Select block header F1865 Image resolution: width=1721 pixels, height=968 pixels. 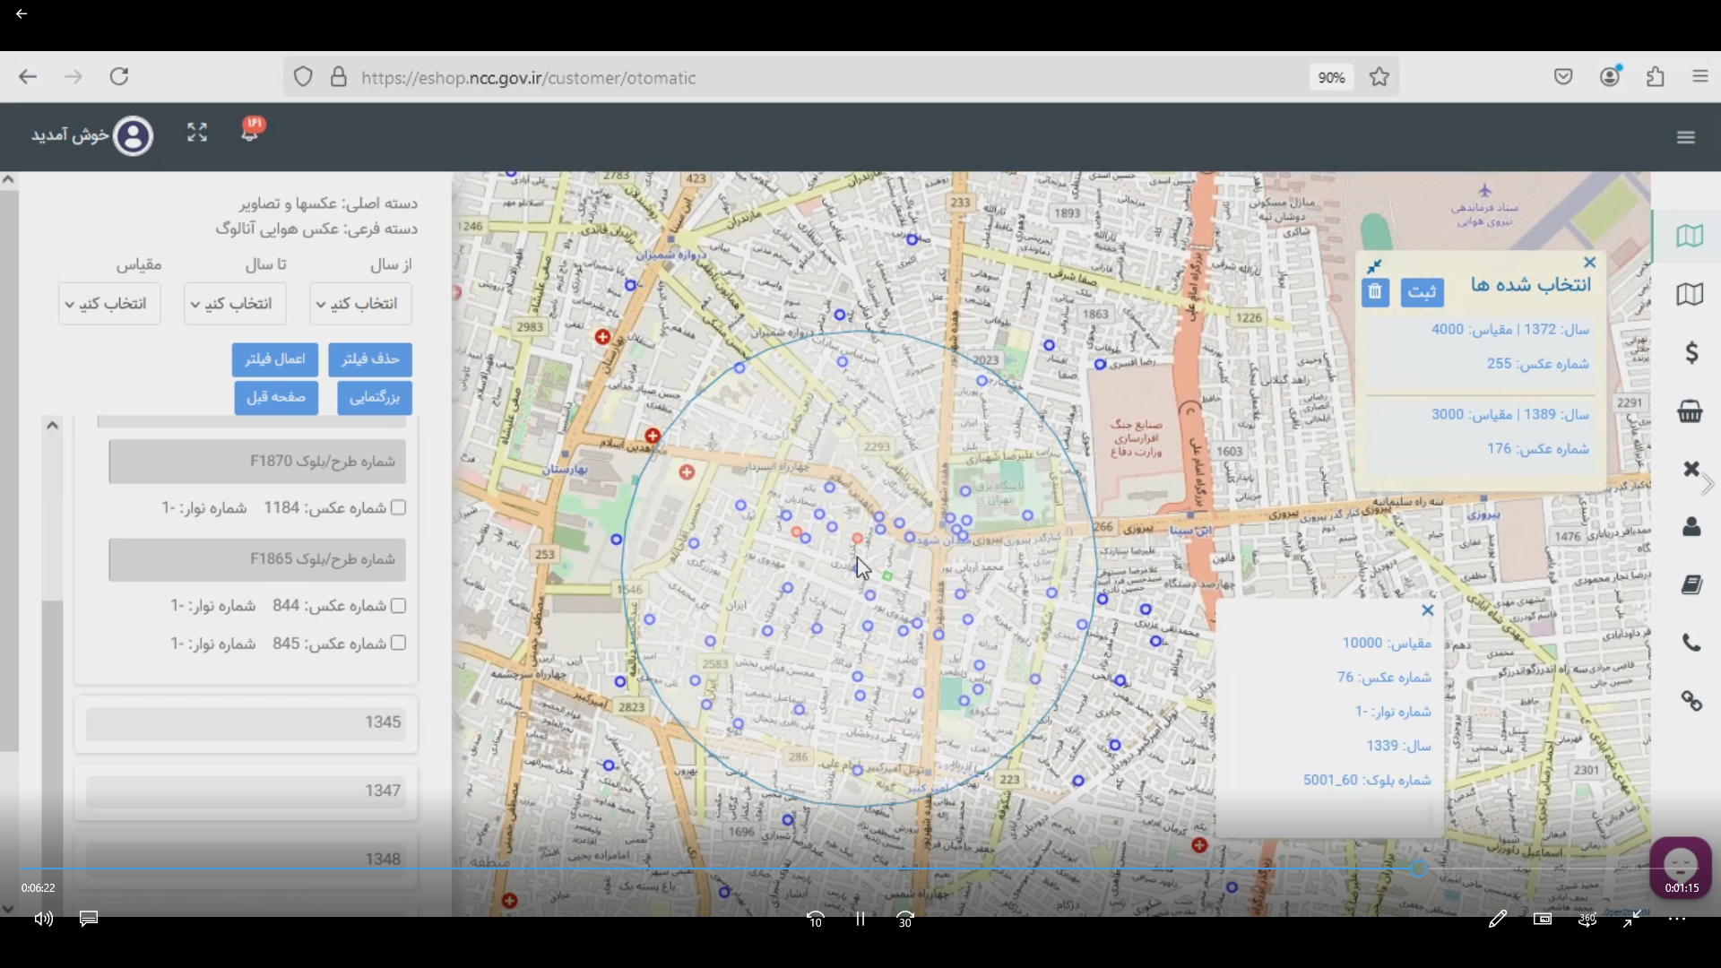coord(257,559)
